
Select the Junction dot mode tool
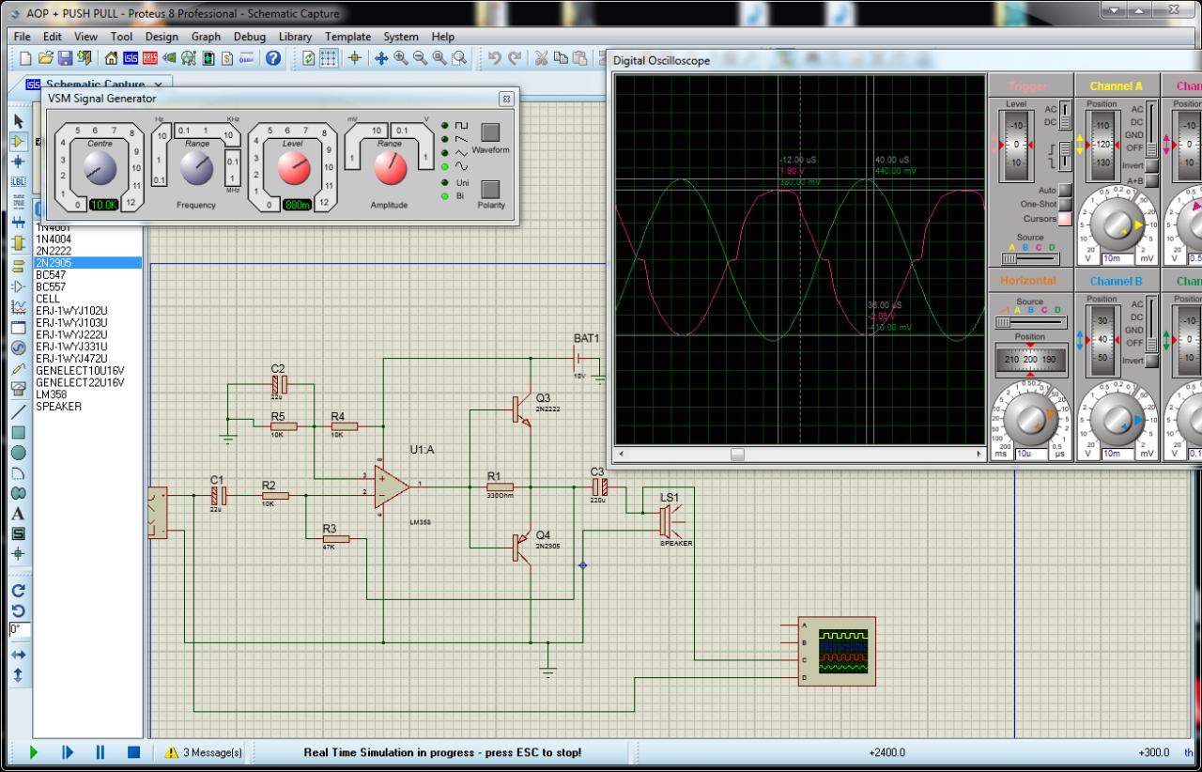(x=18, y=162)
